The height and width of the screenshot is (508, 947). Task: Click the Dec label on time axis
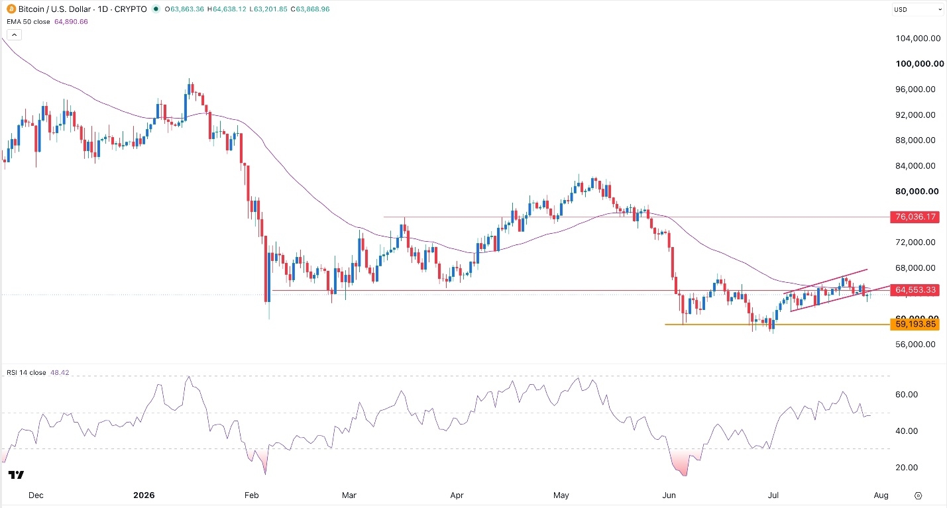[x=36, y=495]
